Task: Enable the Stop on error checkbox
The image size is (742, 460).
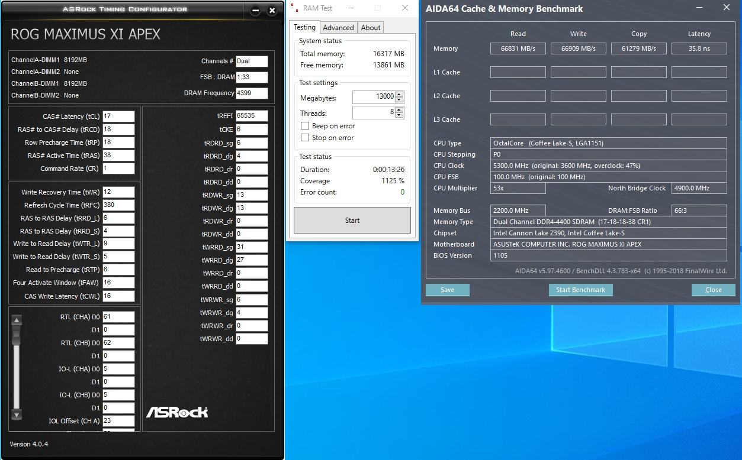Action: tap(305, 138)
